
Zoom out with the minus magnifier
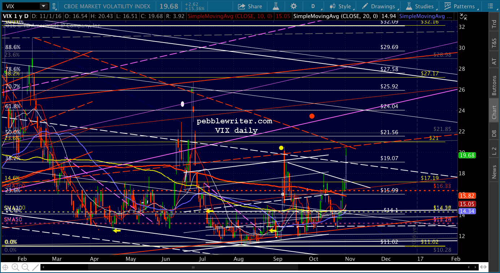(25, 267)
